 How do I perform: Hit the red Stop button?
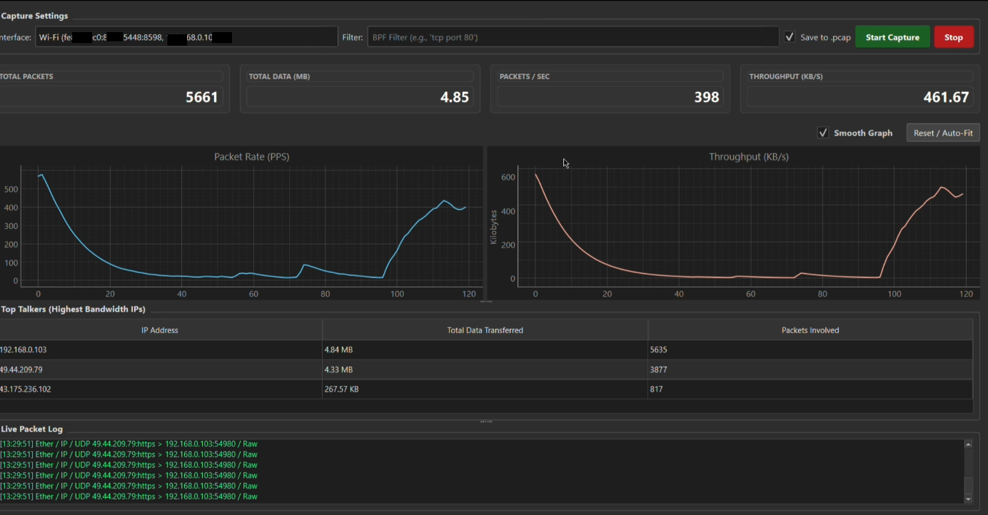(953, 37)
